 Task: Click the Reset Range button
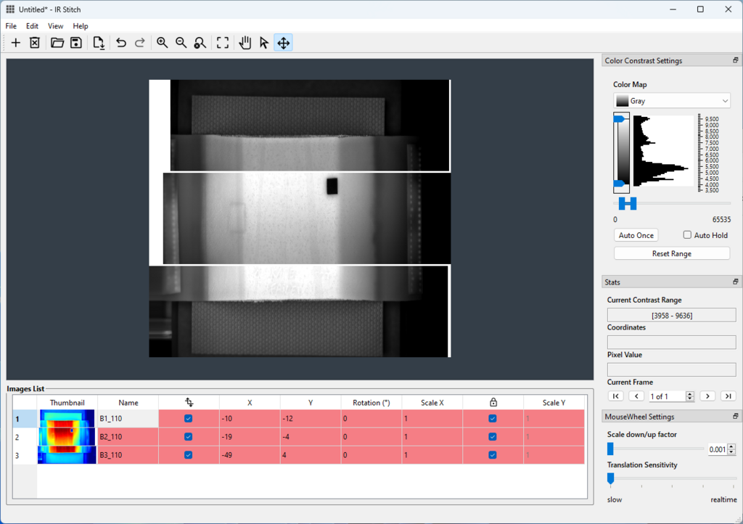coord(671,254)
